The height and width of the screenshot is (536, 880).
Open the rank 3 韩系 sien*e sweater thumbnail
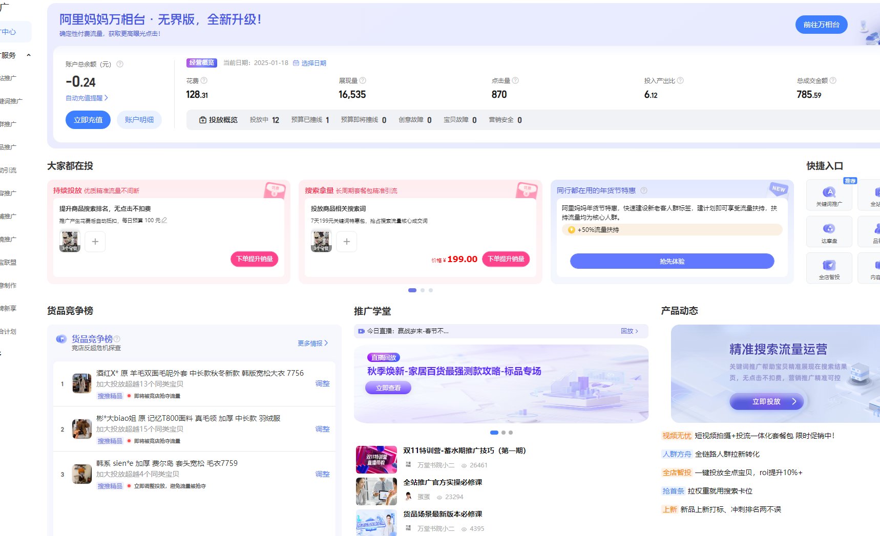tap(82, 474)
